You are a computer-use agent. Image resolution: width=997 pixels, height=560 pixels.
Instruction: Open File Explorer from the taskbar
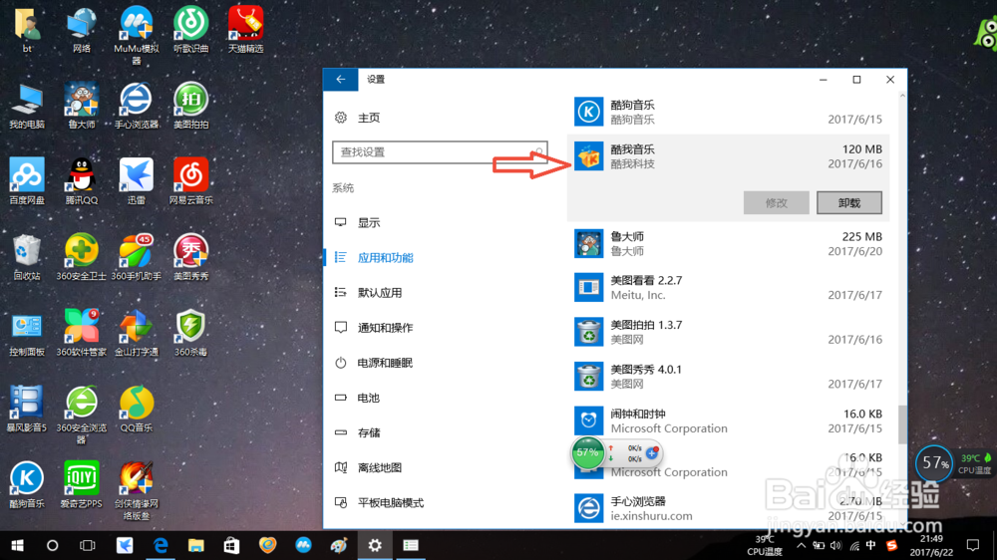point(195,545)
